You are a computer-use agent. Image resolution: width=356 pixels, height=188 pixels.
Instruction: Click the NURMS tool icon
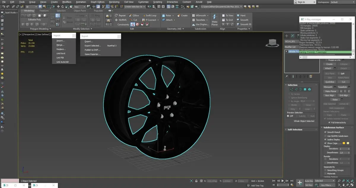116,20
